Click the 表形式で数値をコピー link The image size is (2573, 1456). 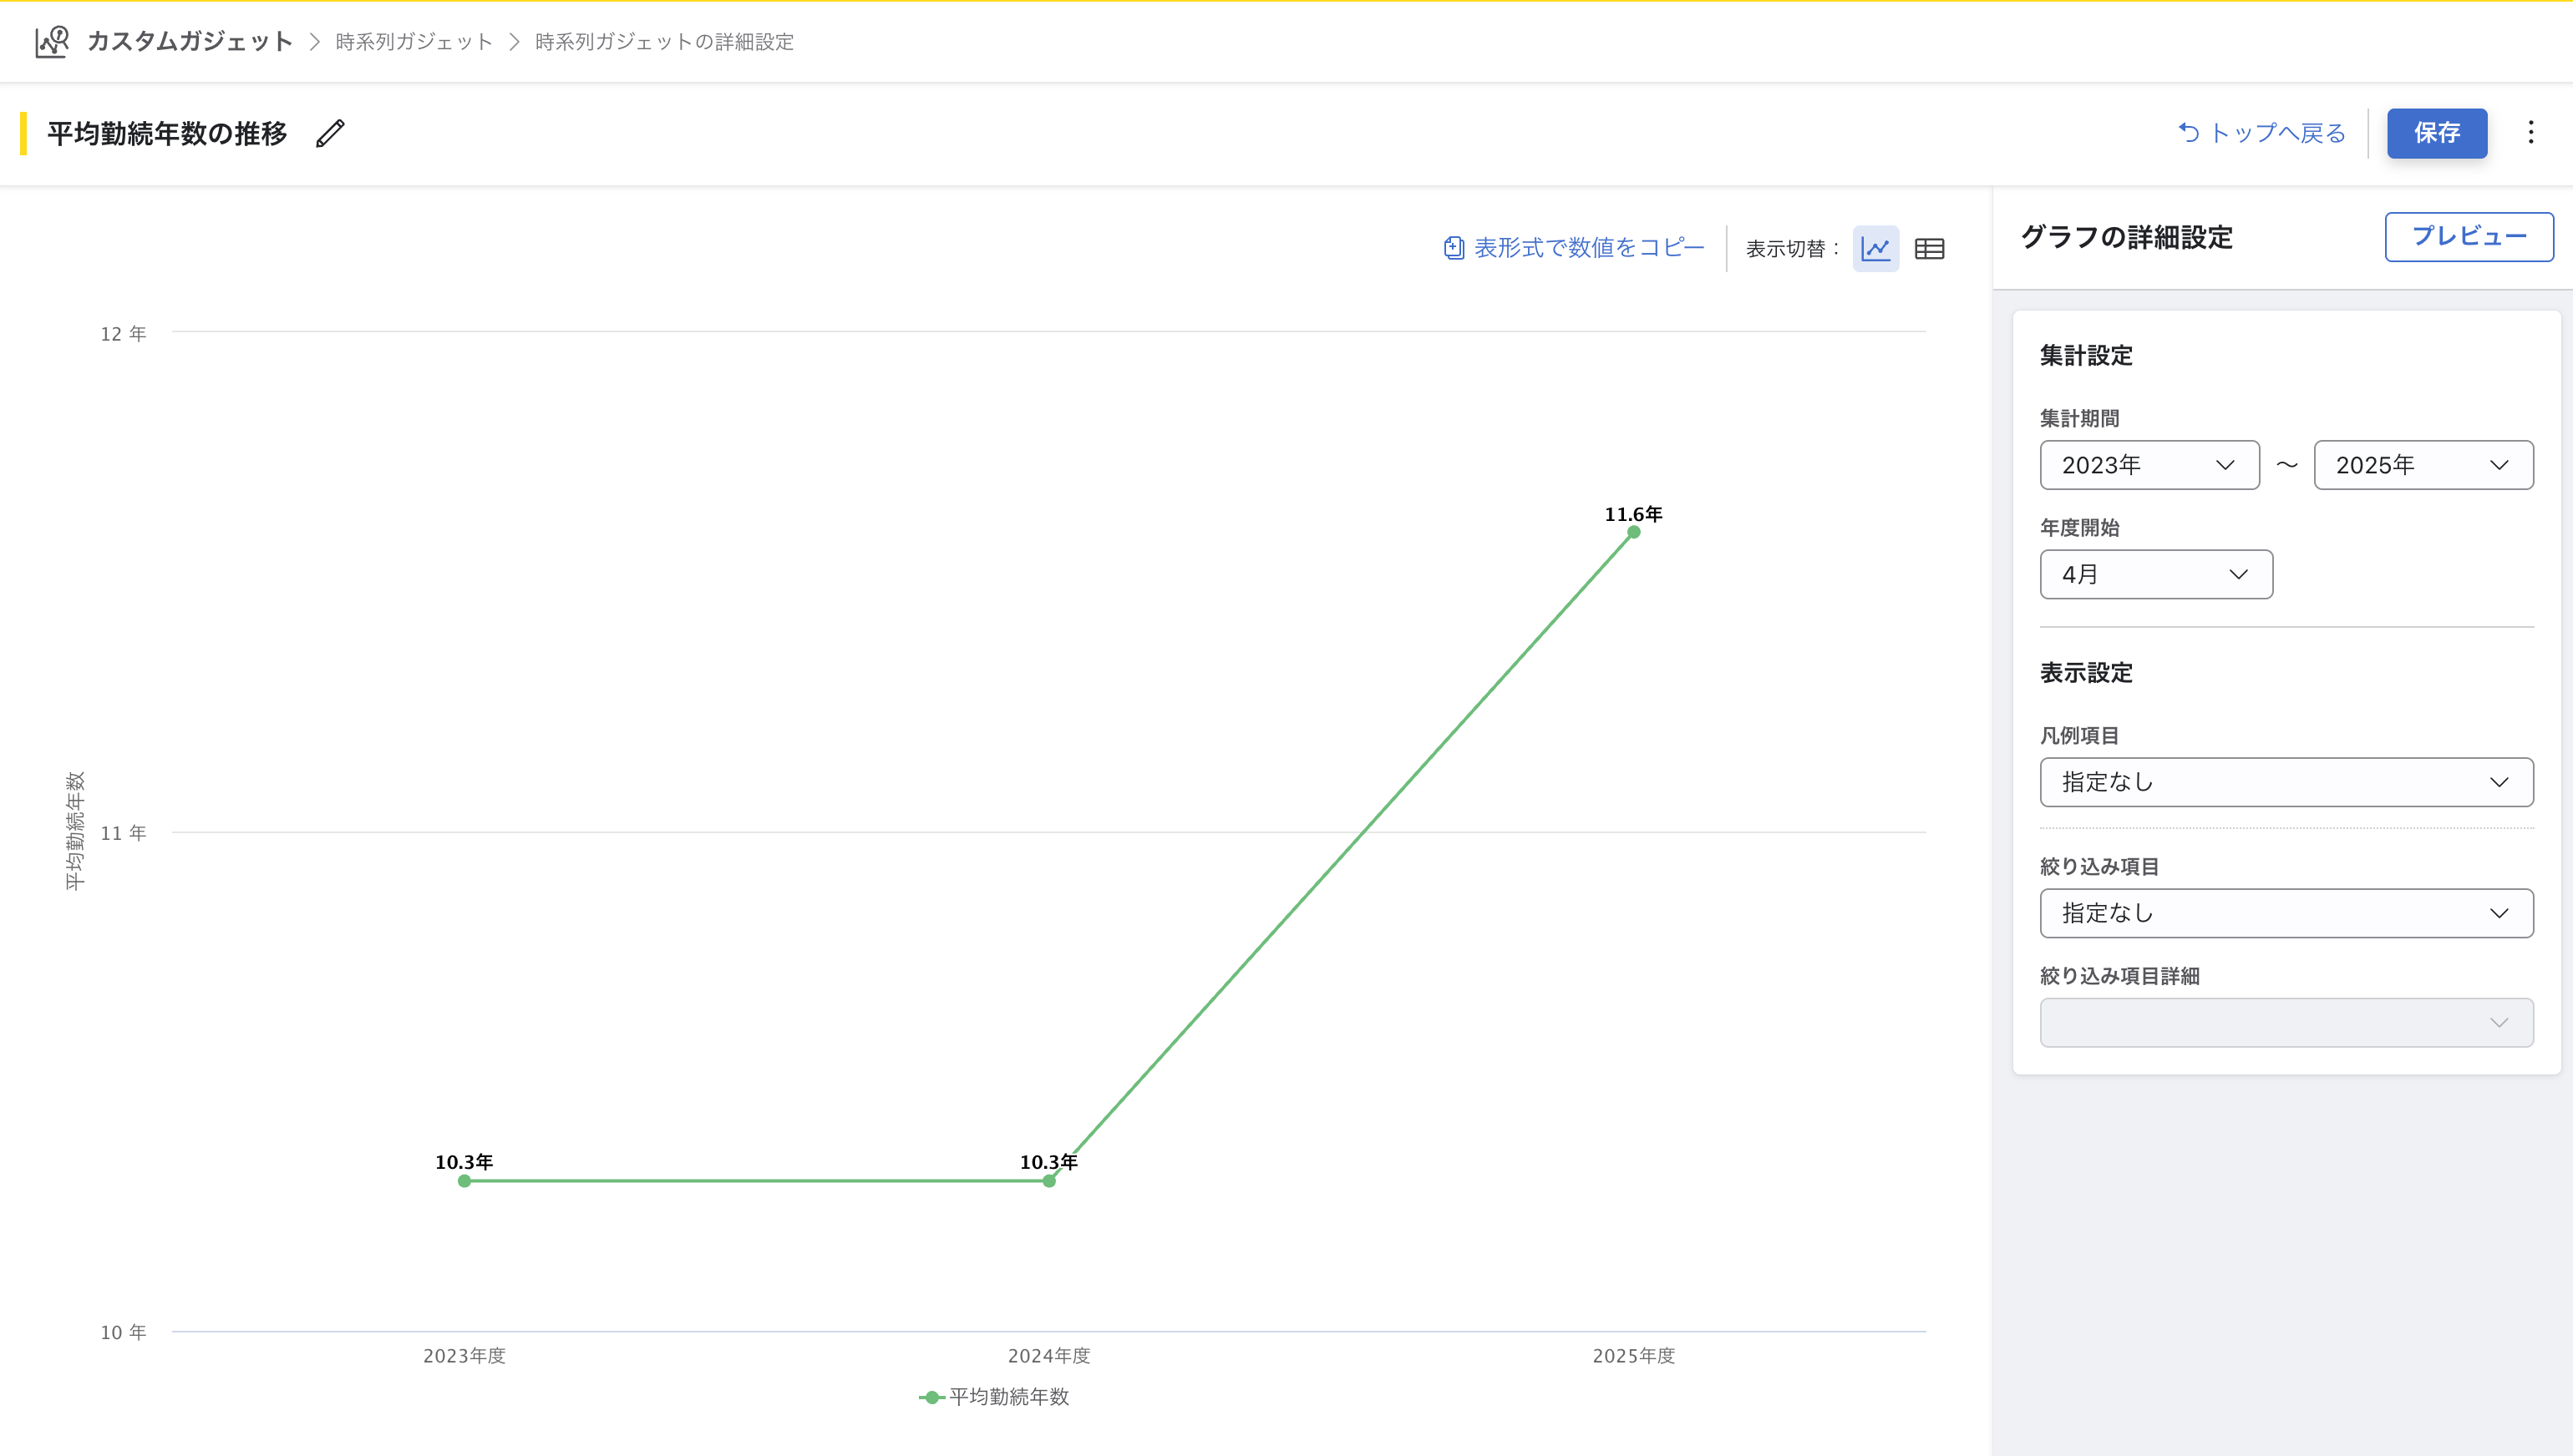[1589, 248]
